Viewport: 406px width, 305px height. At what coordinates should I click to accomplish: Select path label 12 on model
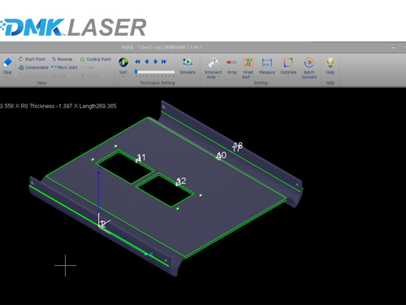coord(181,181)
